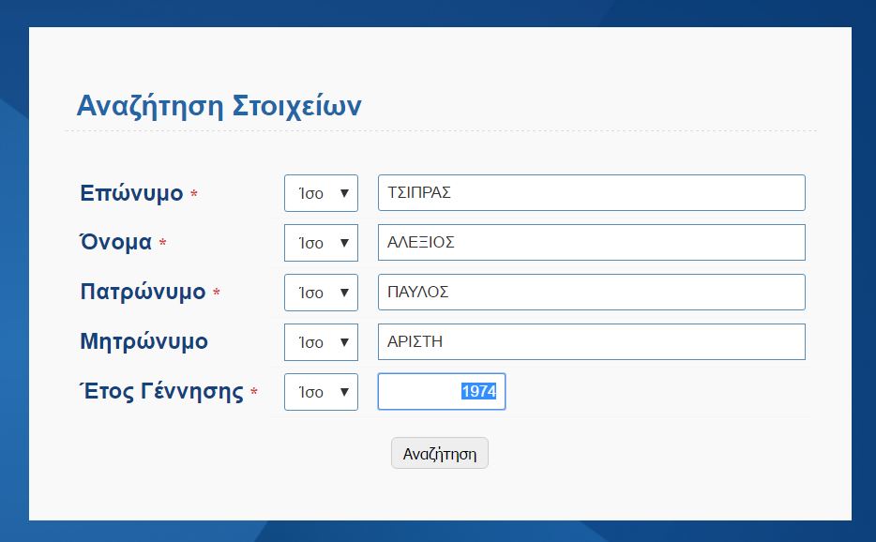The height and width of the screenshot is (542, 876).
Task: Expand the Μητρώνυμο 'Ίσο' dropdown
Action: coord(321,342)
